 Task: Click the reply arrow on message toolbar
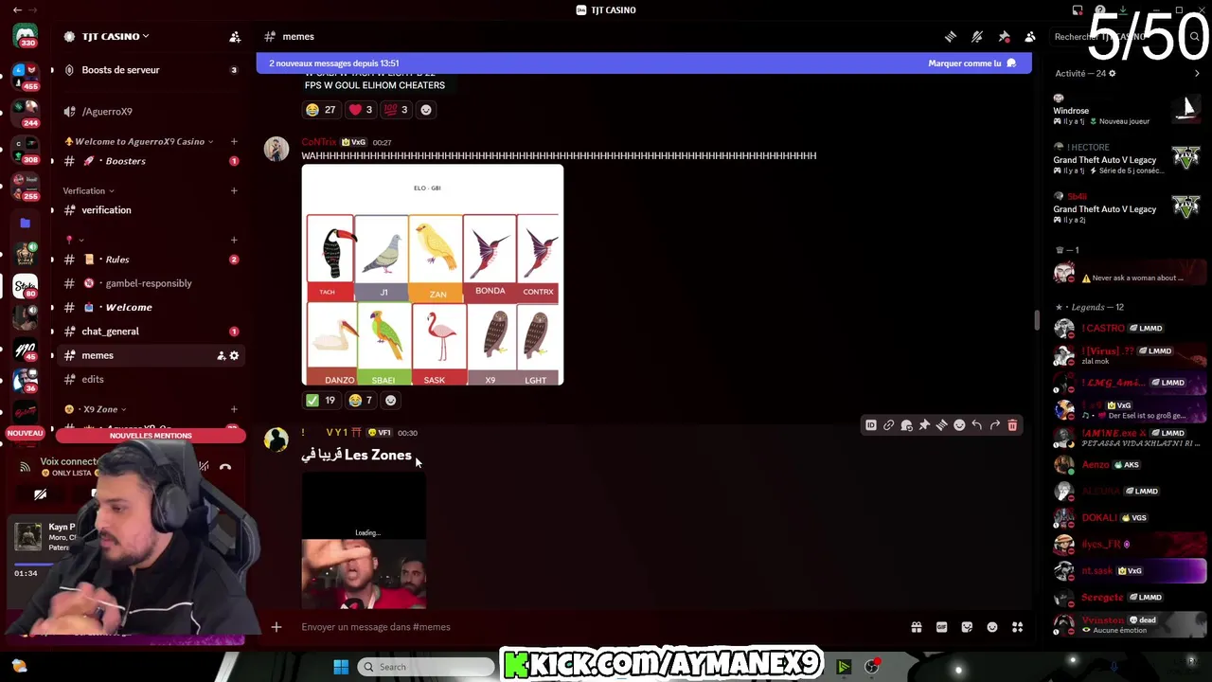click(977, 426)
